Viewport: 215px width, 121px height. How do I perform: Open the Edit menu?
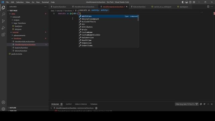12,2
